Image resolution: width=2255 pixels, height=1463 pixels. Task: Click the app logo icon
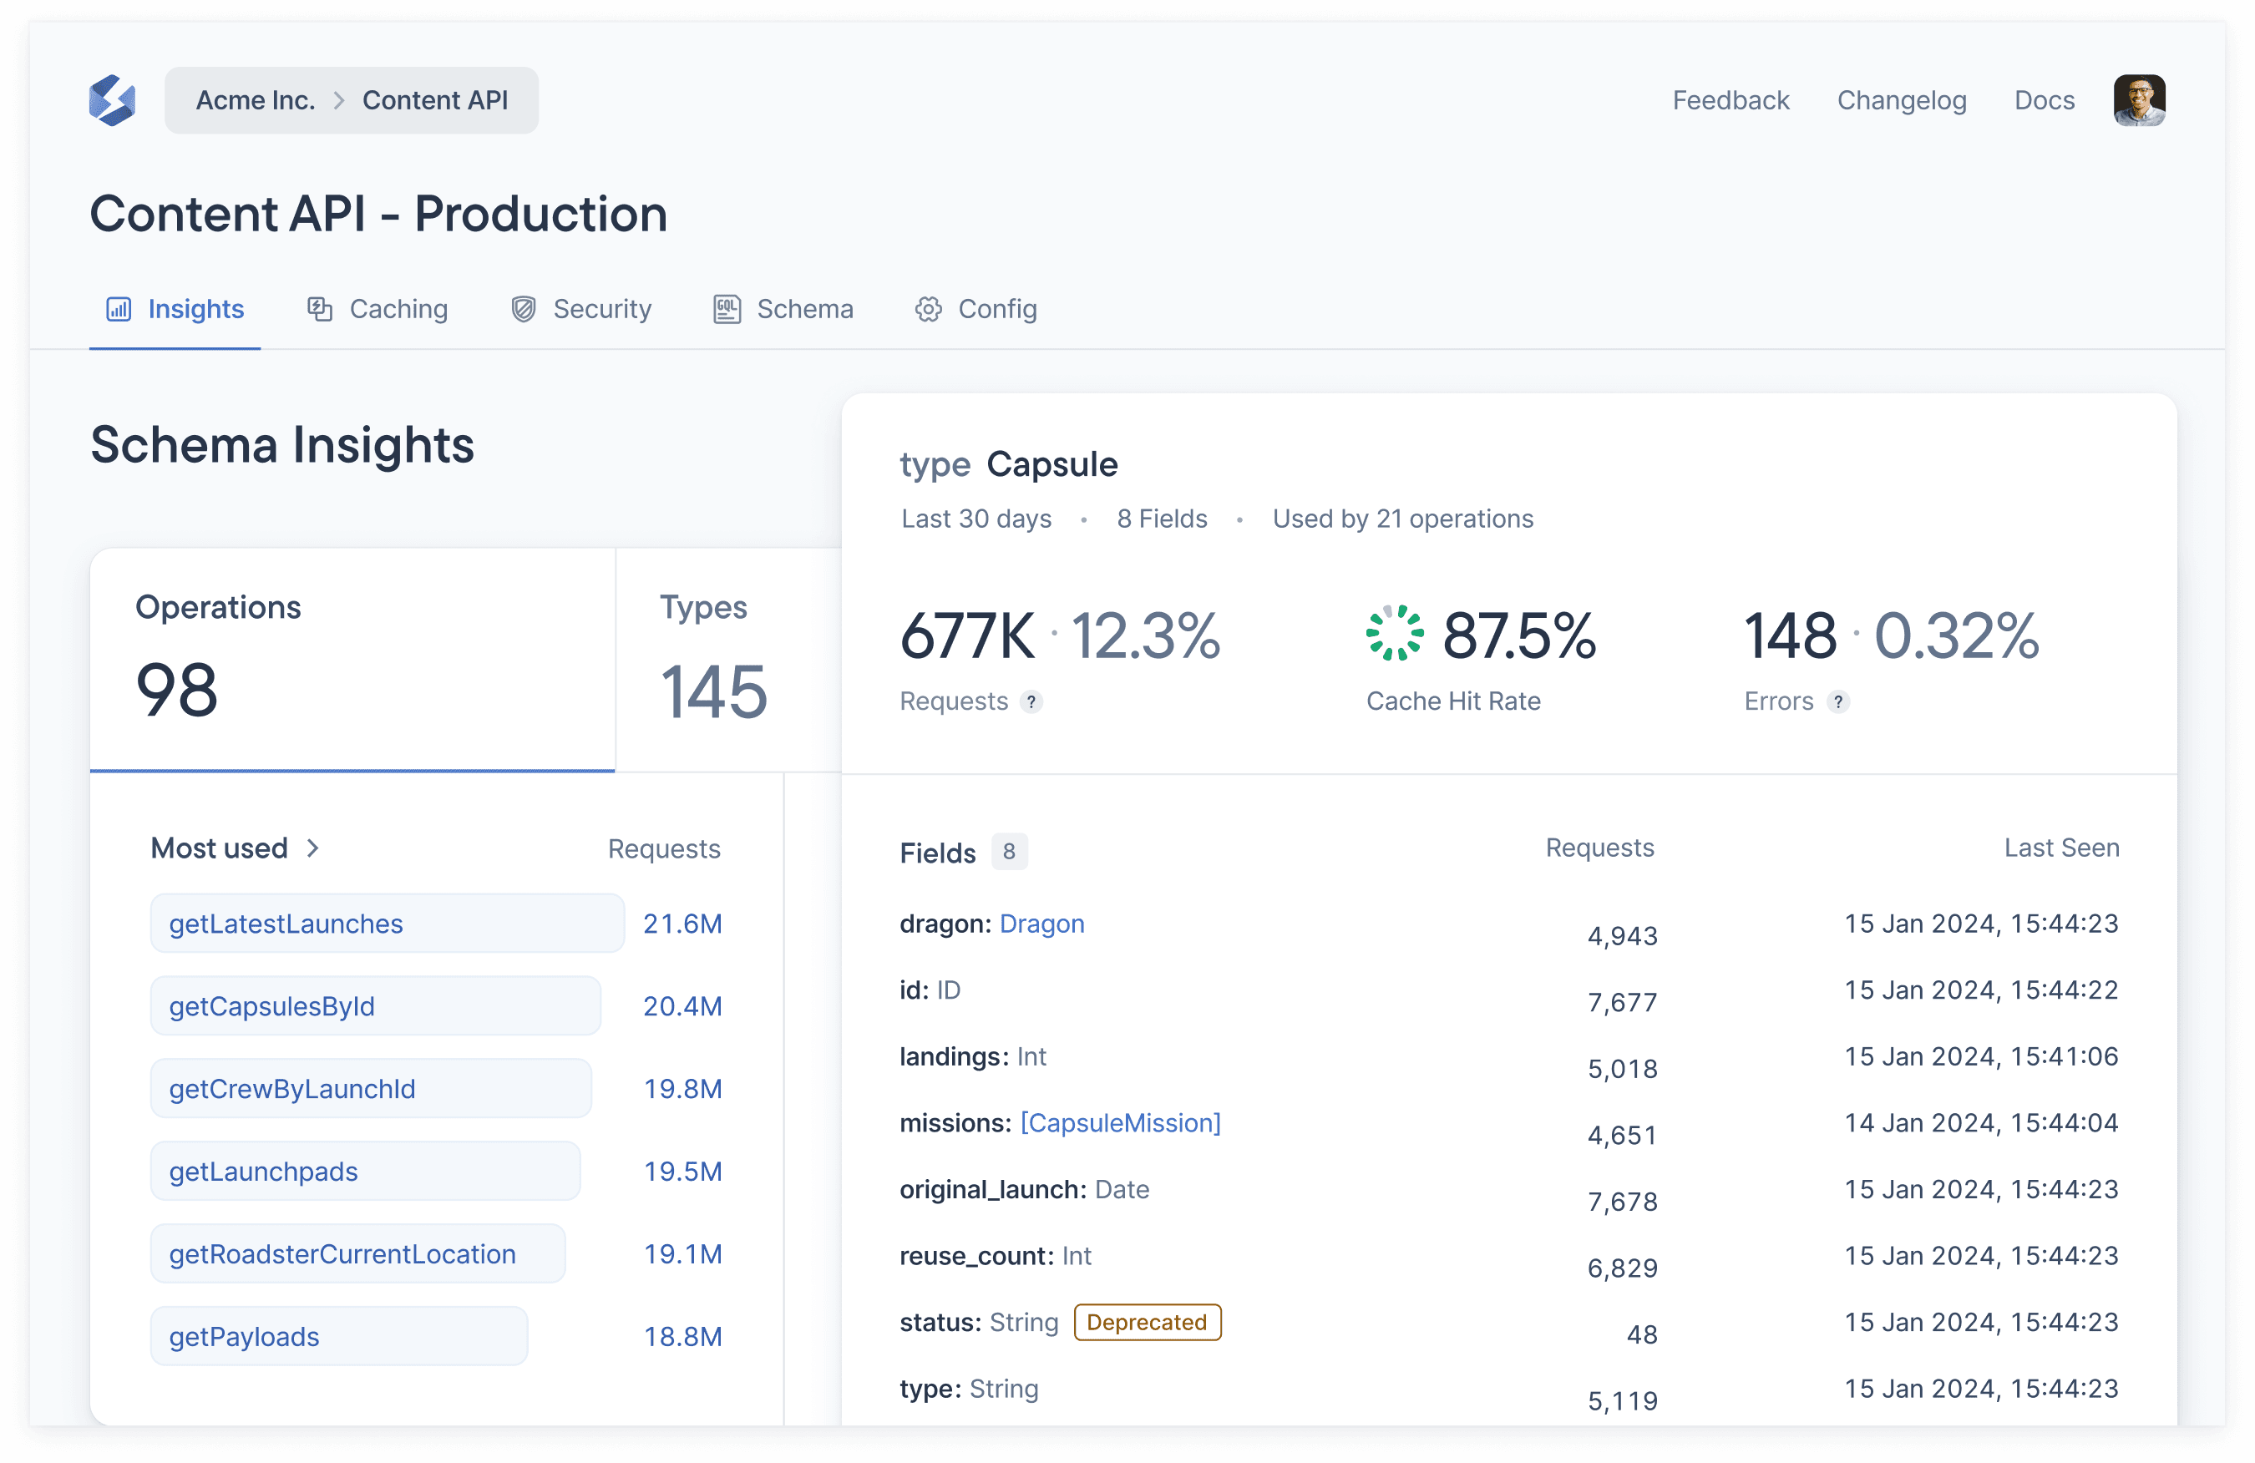click(112, 99)
